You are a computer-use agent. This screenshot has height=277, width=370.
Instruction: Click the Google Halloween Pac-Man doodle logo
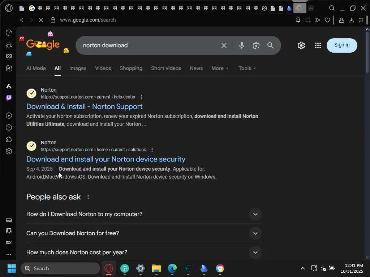(x=43, y=44)
